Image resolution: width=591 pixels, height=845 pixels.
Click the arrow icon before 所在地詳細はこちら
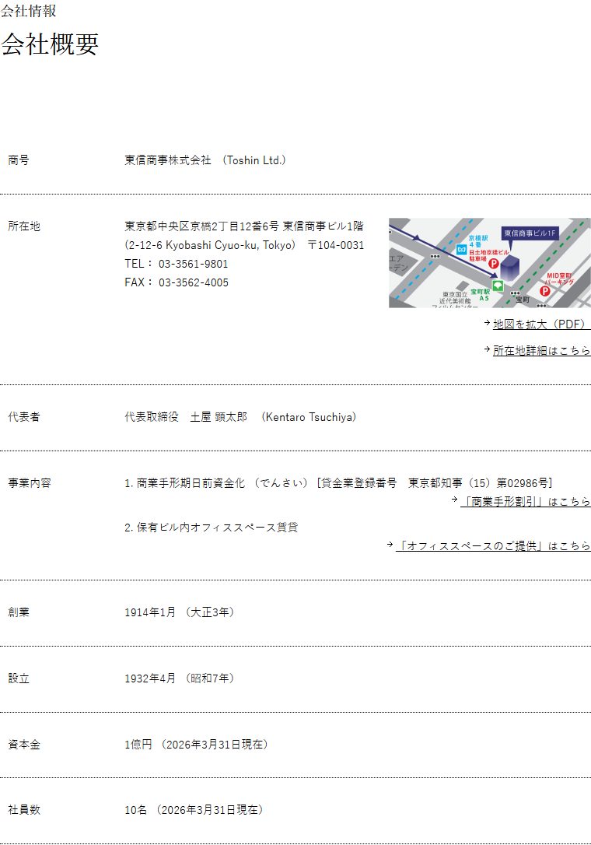[487, 349]
